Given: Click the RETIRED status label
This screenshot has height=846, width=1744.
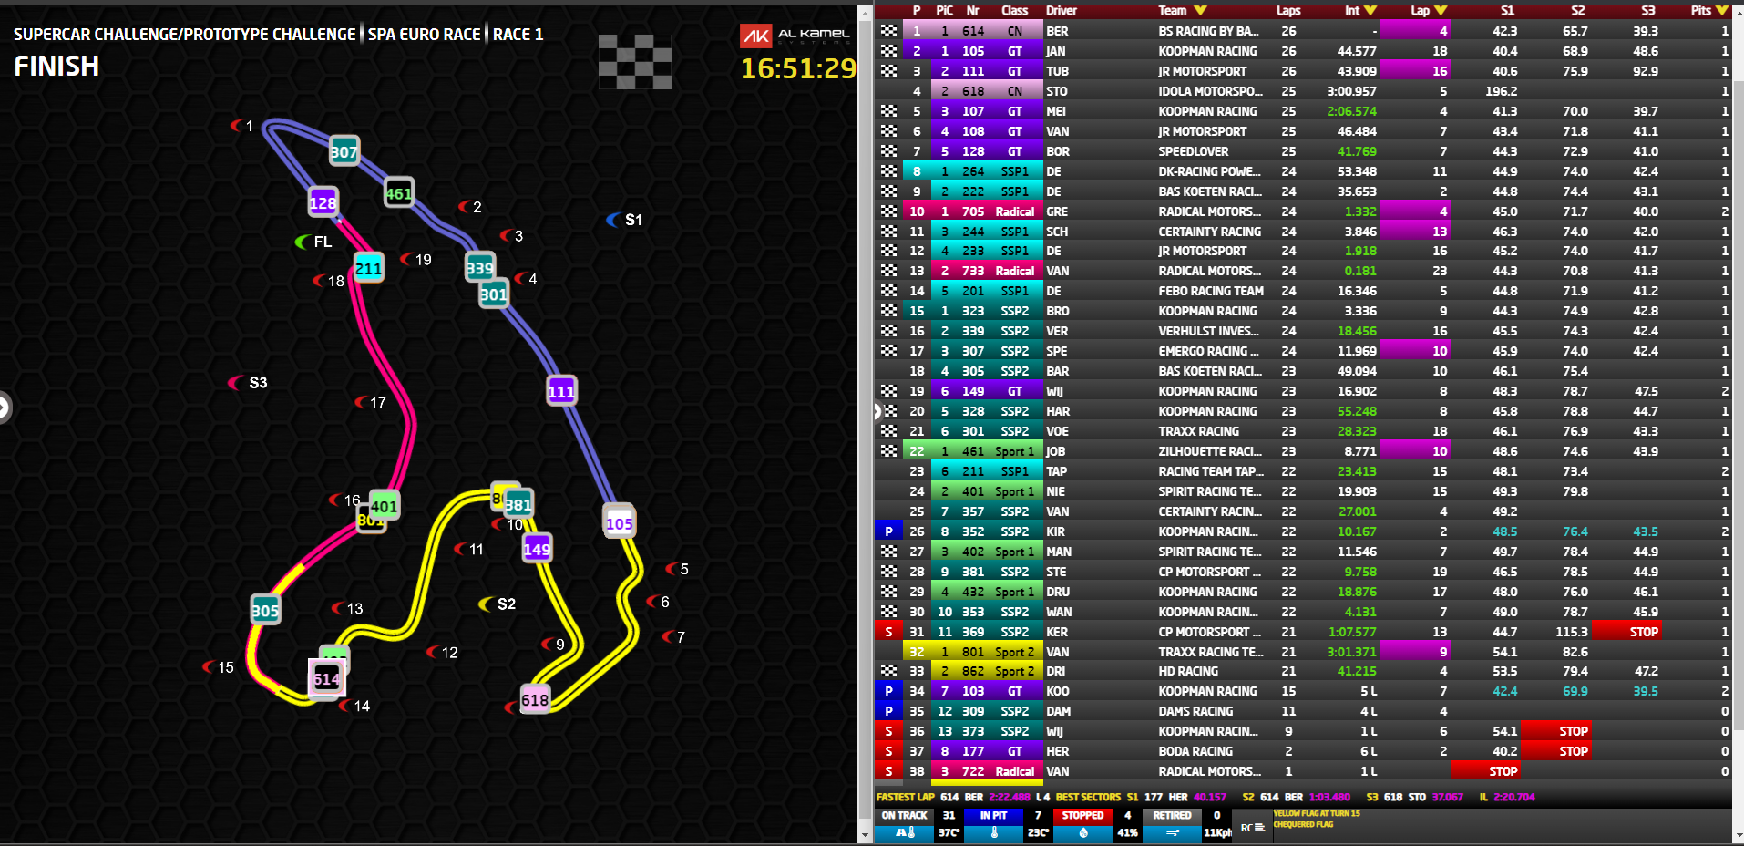Looking at the screenshot, I should coord(1172,816).
